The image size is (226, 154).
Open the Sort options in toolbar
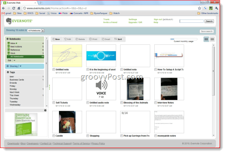pos(118,39)
